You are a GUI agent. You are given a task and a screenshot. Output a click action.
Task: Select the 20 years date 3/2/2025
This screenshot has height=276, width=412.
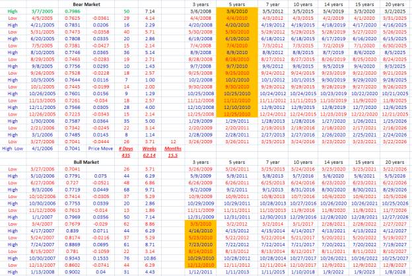point(395,11)
